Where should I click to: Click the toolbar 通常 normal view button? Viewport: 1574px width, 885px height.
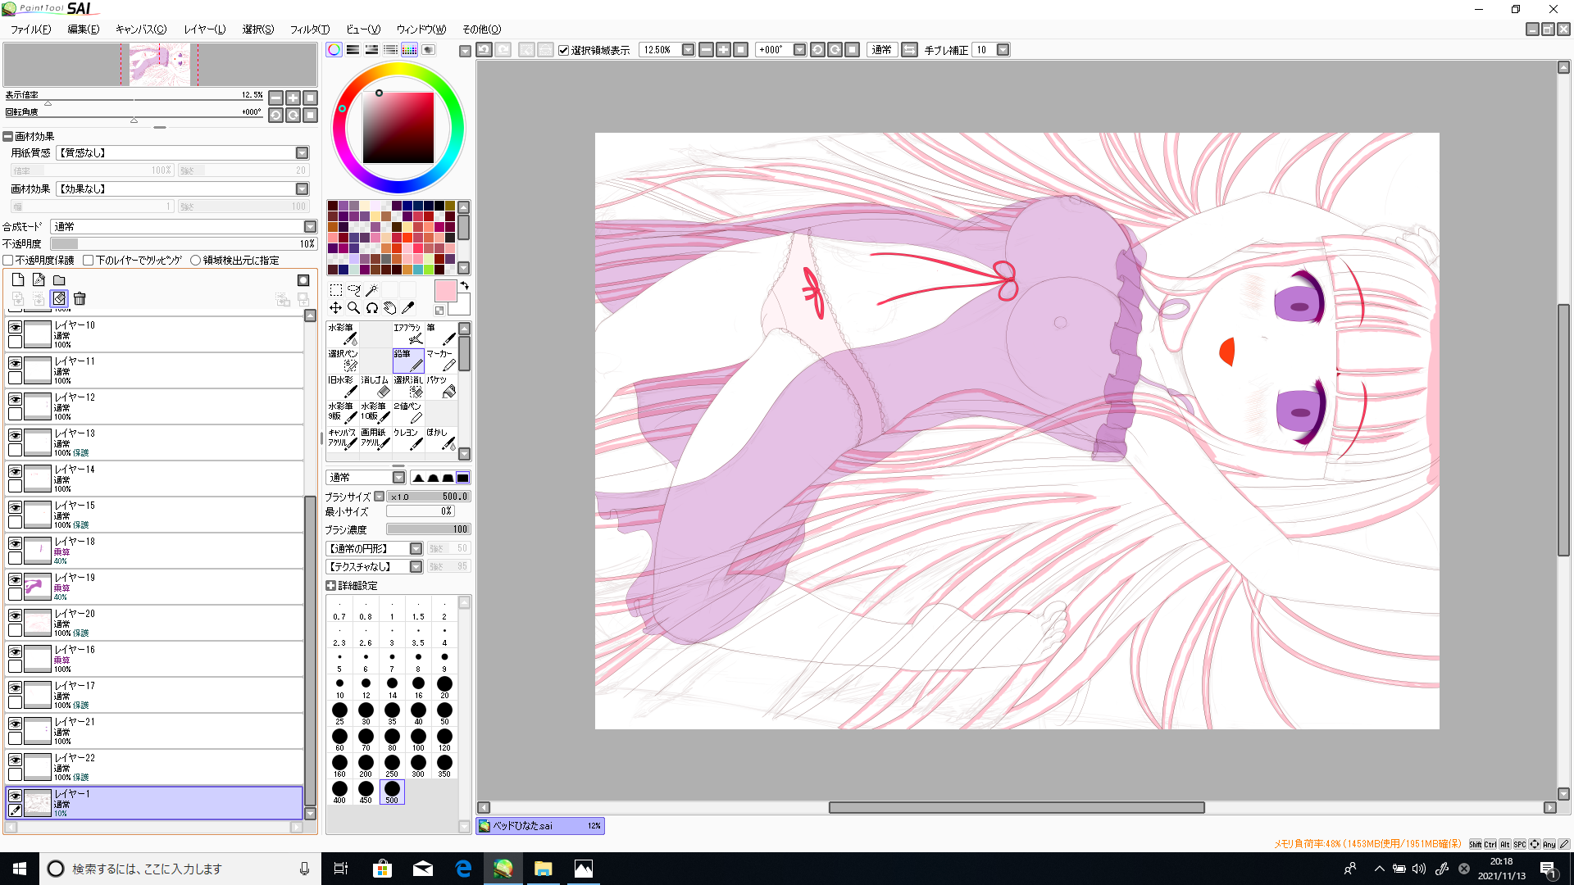[x=881, y=50]
